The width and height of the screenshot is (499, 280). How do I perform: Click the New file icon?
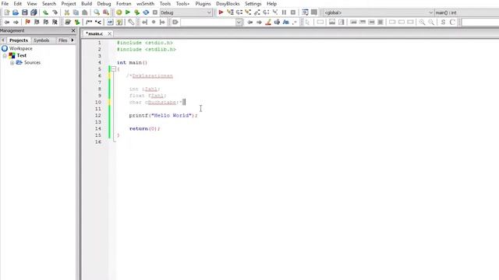7,12
